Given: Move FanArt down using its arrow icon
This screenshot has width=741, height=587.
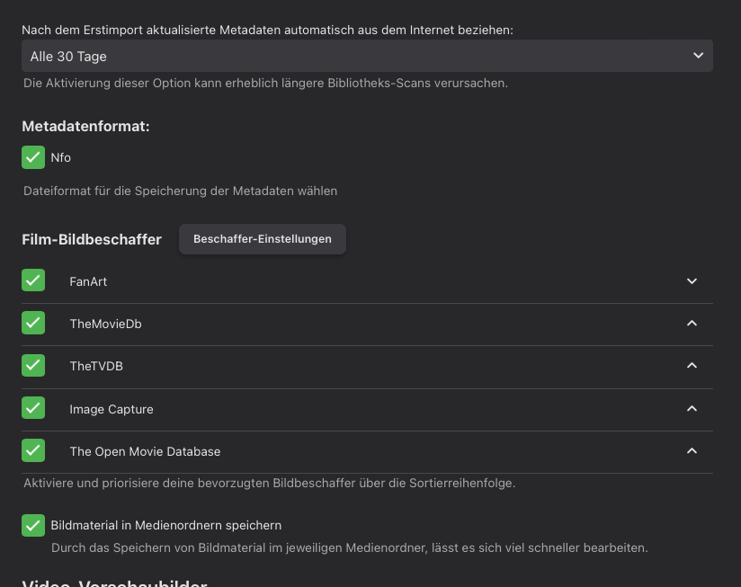Looking at the screenshot, I should (692, 281).
